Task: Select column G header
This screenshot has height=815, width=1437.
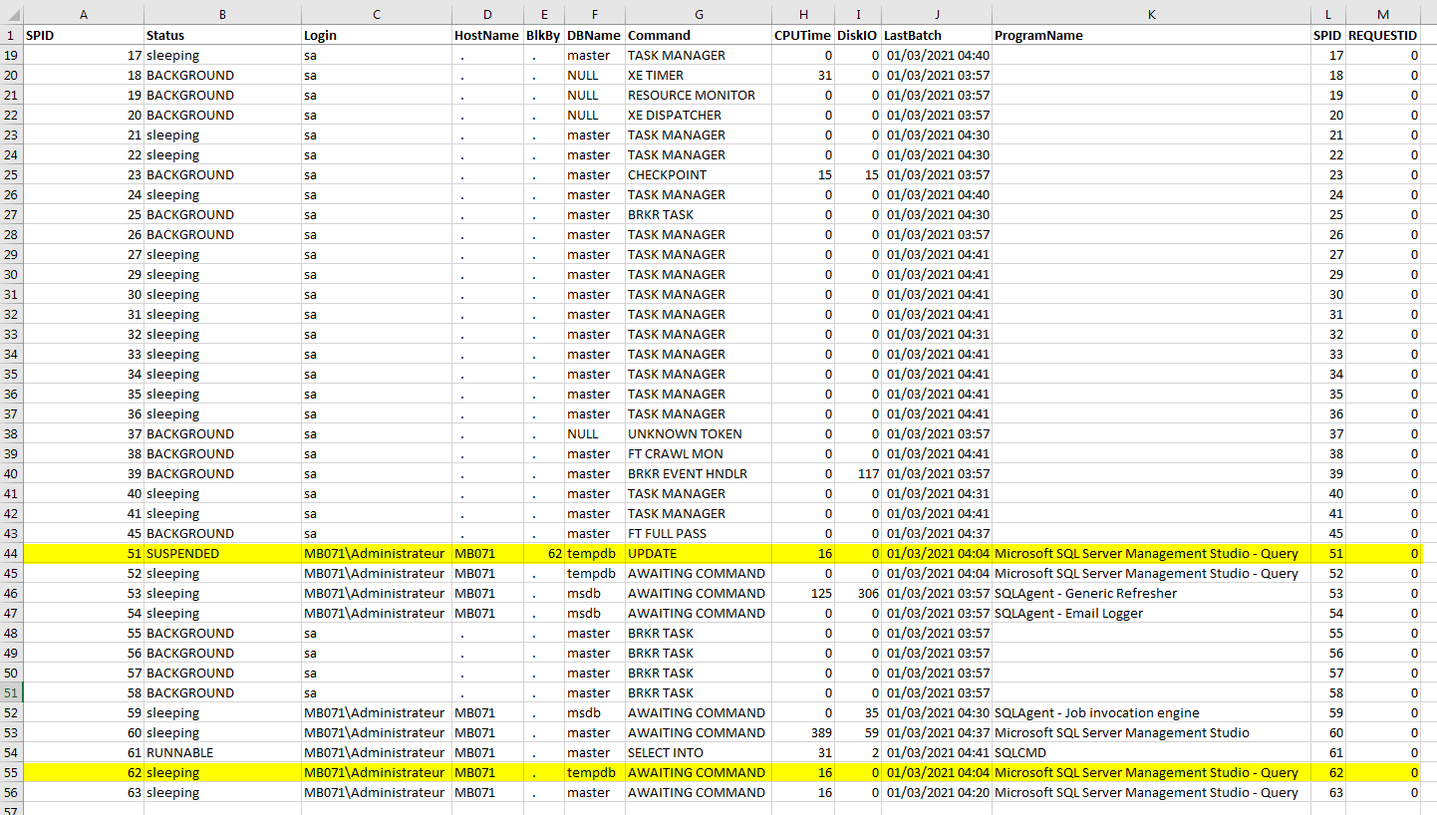Action: [x=699, y=14]
